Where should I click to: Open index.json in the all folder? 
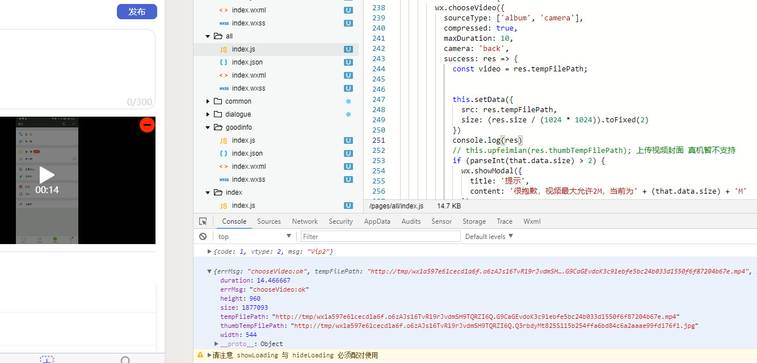247,62
